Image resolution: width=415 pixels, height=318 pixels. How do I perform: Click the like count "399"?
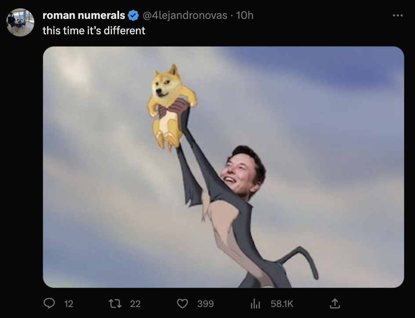click(x=205, y=304)
